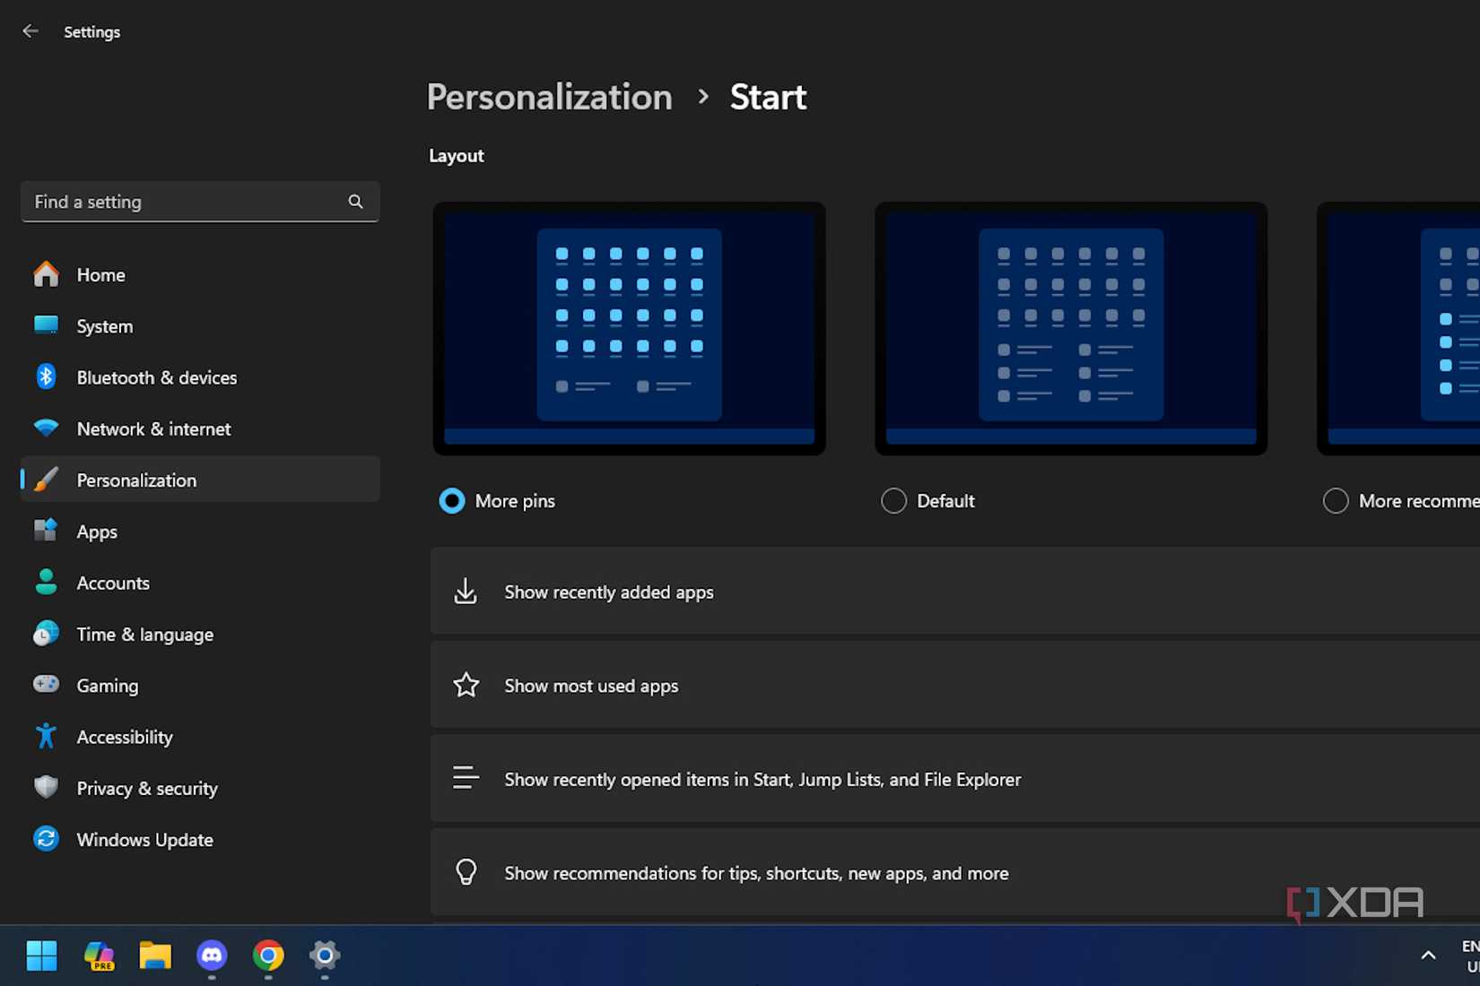The height and width of the screenshot is (986, 1480).
Task: Open File Explorer from the taskbar
Action: (155, 956)
